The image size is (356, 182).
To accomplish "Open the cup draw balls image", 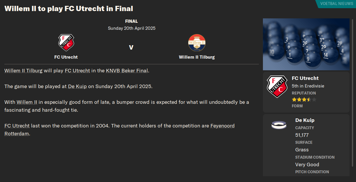I will pyautogui.click(x=306, y=44).
